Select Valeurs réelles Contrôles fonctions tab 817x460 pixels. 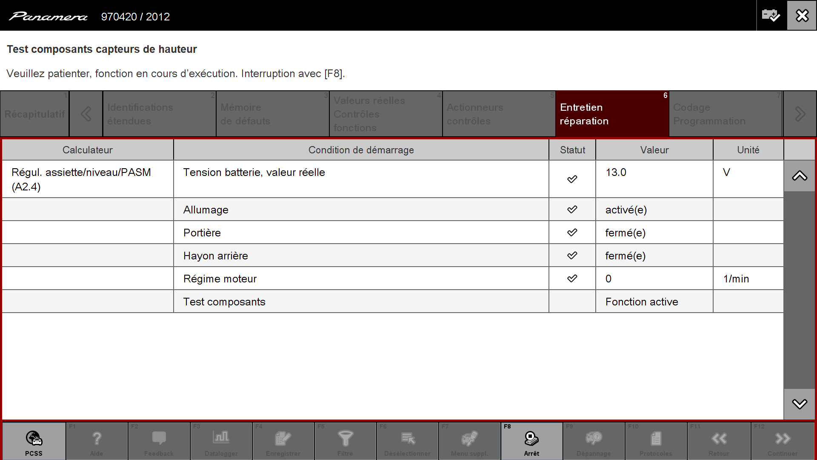[x=386, y=114]
